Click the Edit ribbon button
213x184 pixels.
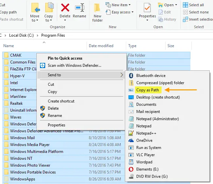point(165,12)
